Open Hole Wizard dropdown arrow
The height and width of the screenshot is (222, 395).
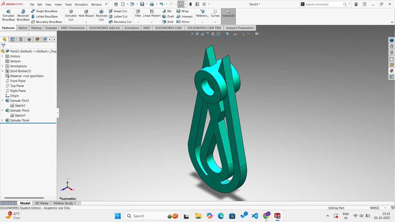(x=86, y=22)
